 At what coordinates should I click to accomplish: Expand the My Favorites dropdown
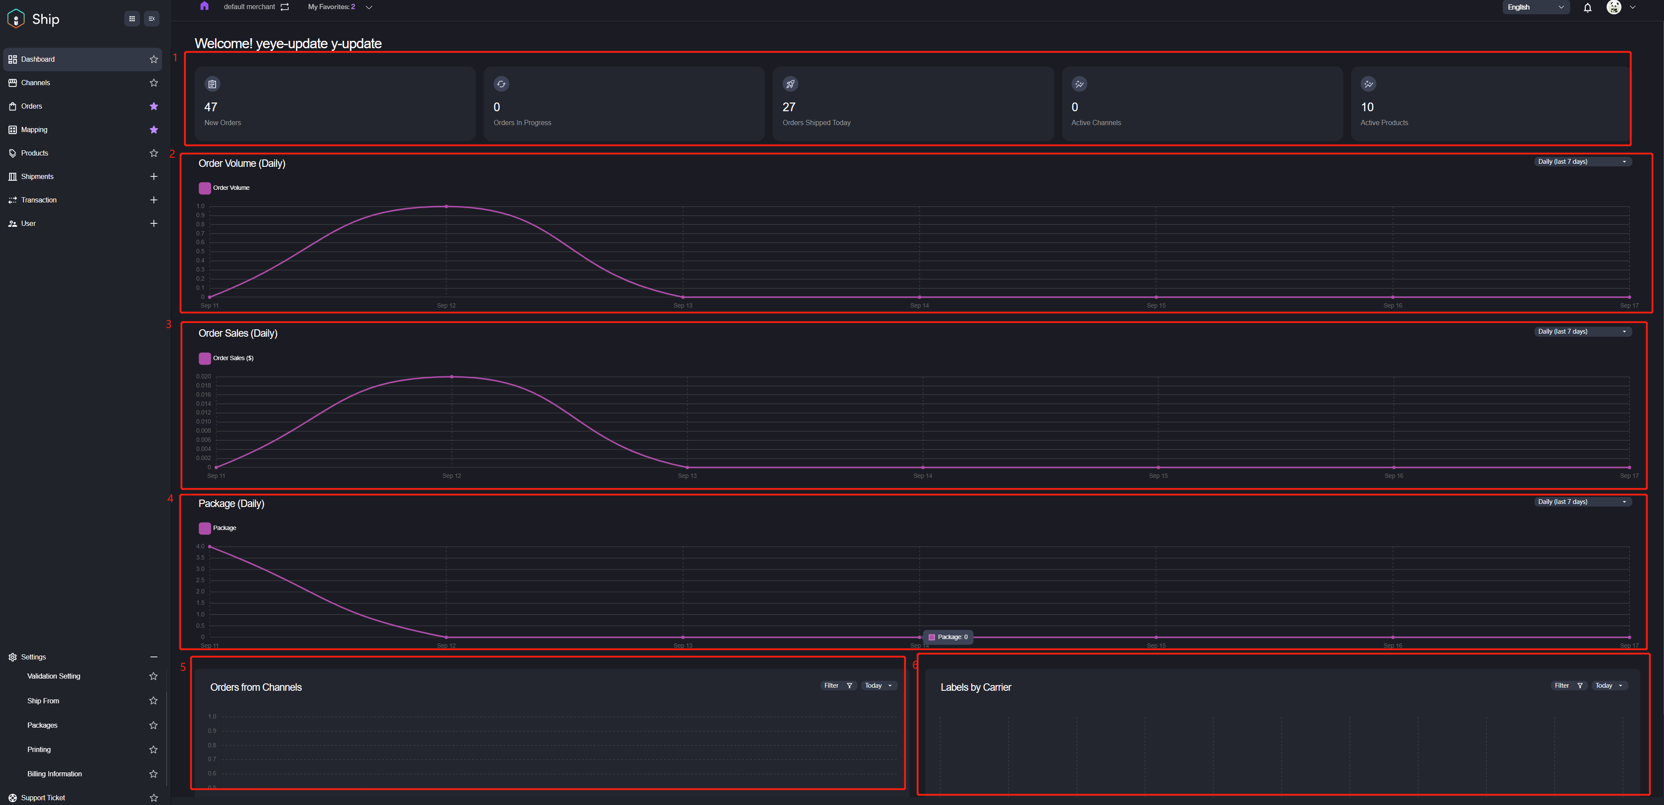(x=369, y=7)
